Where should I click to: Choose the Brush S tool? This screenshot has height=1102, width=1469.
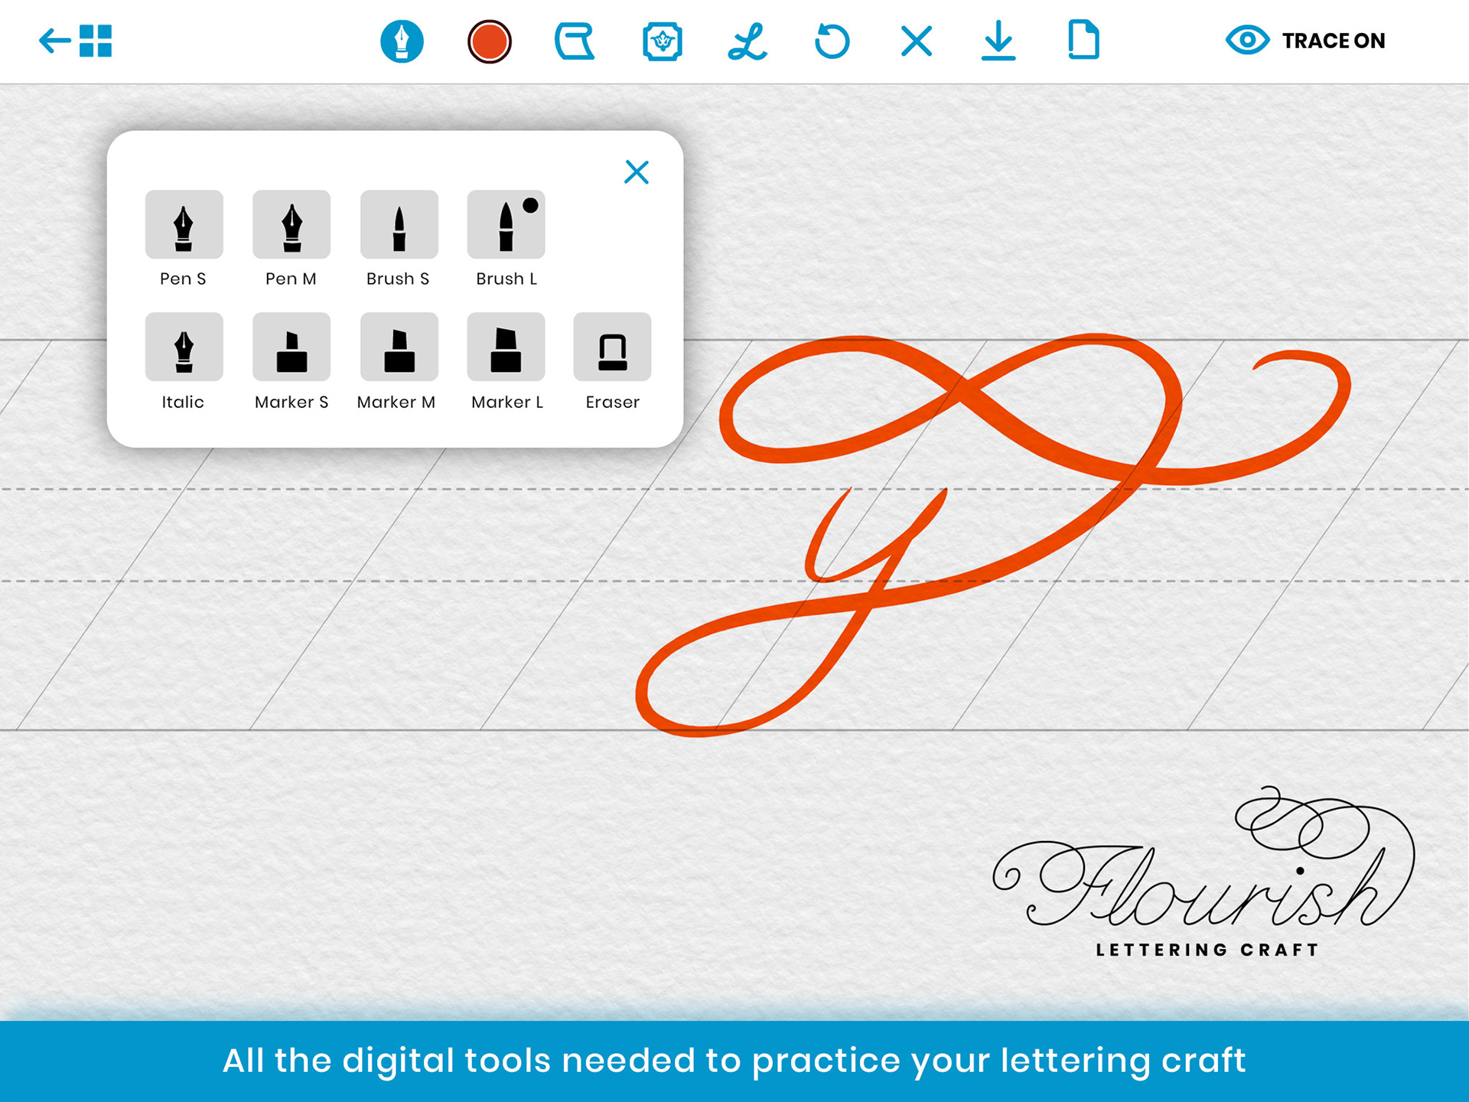[399, 224]
